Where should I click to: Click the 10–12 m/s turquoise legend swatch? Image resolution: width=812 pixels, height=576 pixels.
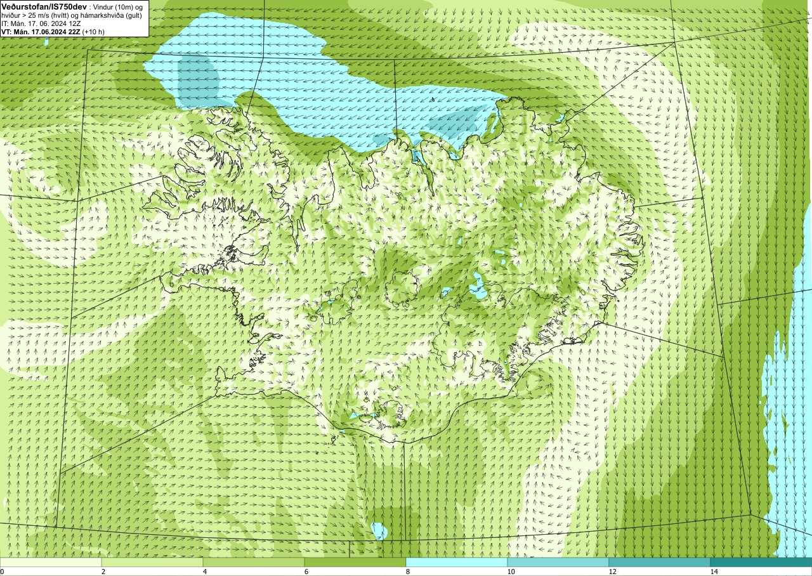pyautogui.click(x=558, y=562)
